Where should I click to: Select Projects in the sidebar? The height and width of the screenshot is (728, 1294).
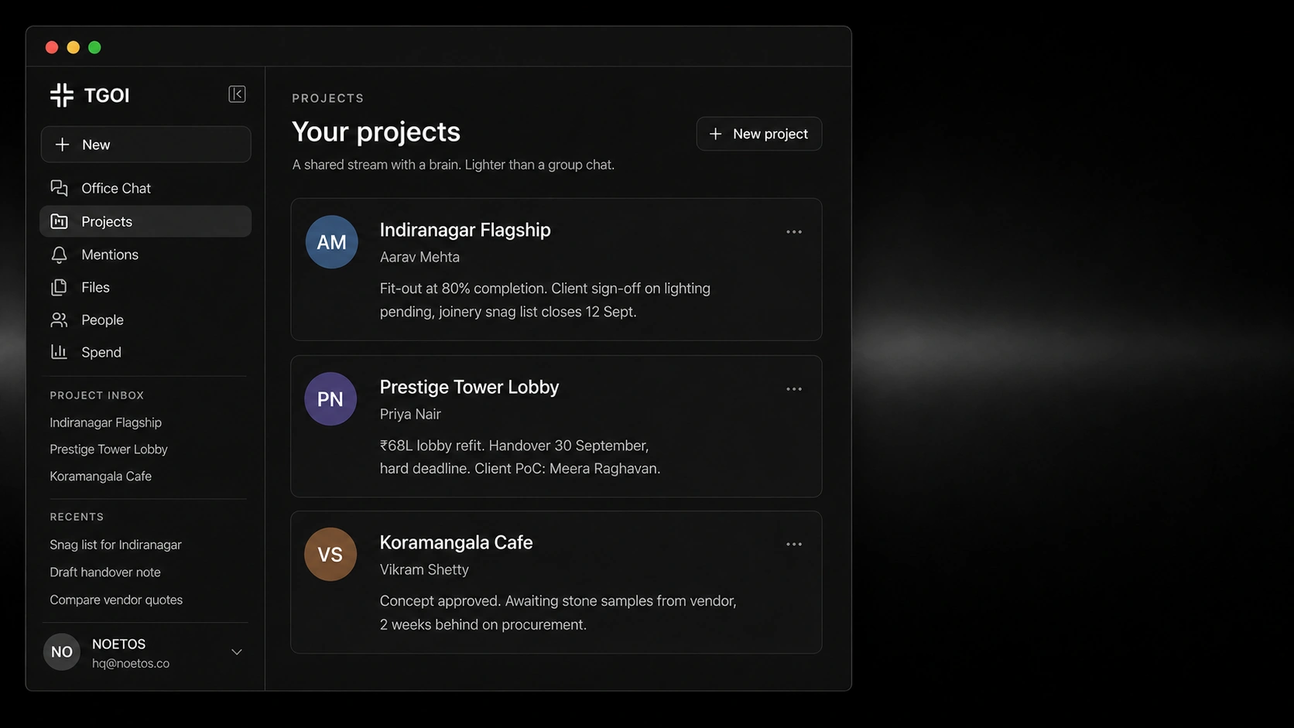pos(145,221)
